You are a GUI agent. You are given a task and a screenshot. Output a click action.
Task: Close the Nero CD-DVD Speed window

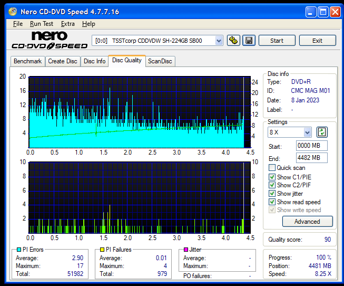pos(335,12)
